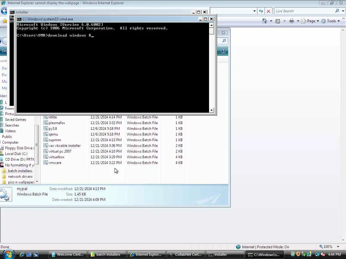
Task: Open Videos in the folder tree
Action: click(10, 131)
